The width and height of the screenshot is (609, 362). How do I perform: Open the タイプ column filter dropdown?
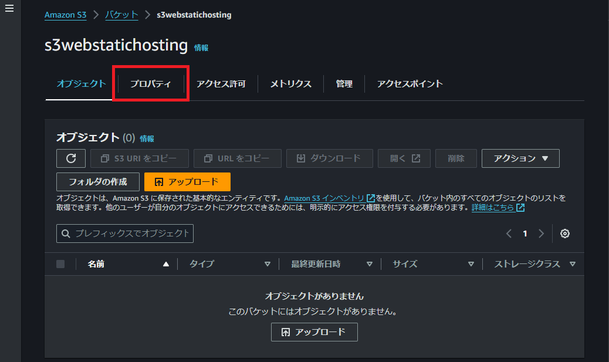click(x=268, y=263)
